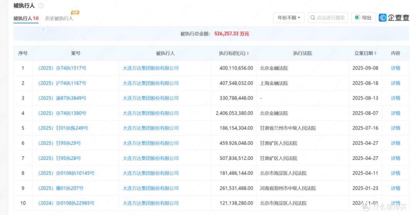Click the 案号 column header
Image resolution: width=410 pixels, height=215 pixels.
(76, 53)
